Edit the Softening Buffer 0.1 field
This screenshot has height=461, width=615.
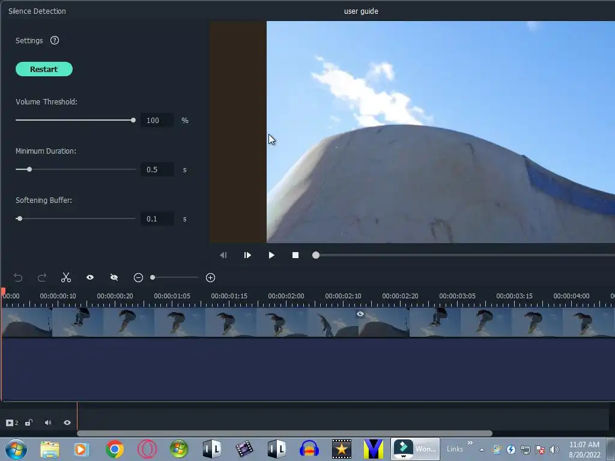click(x=157, y=218)
